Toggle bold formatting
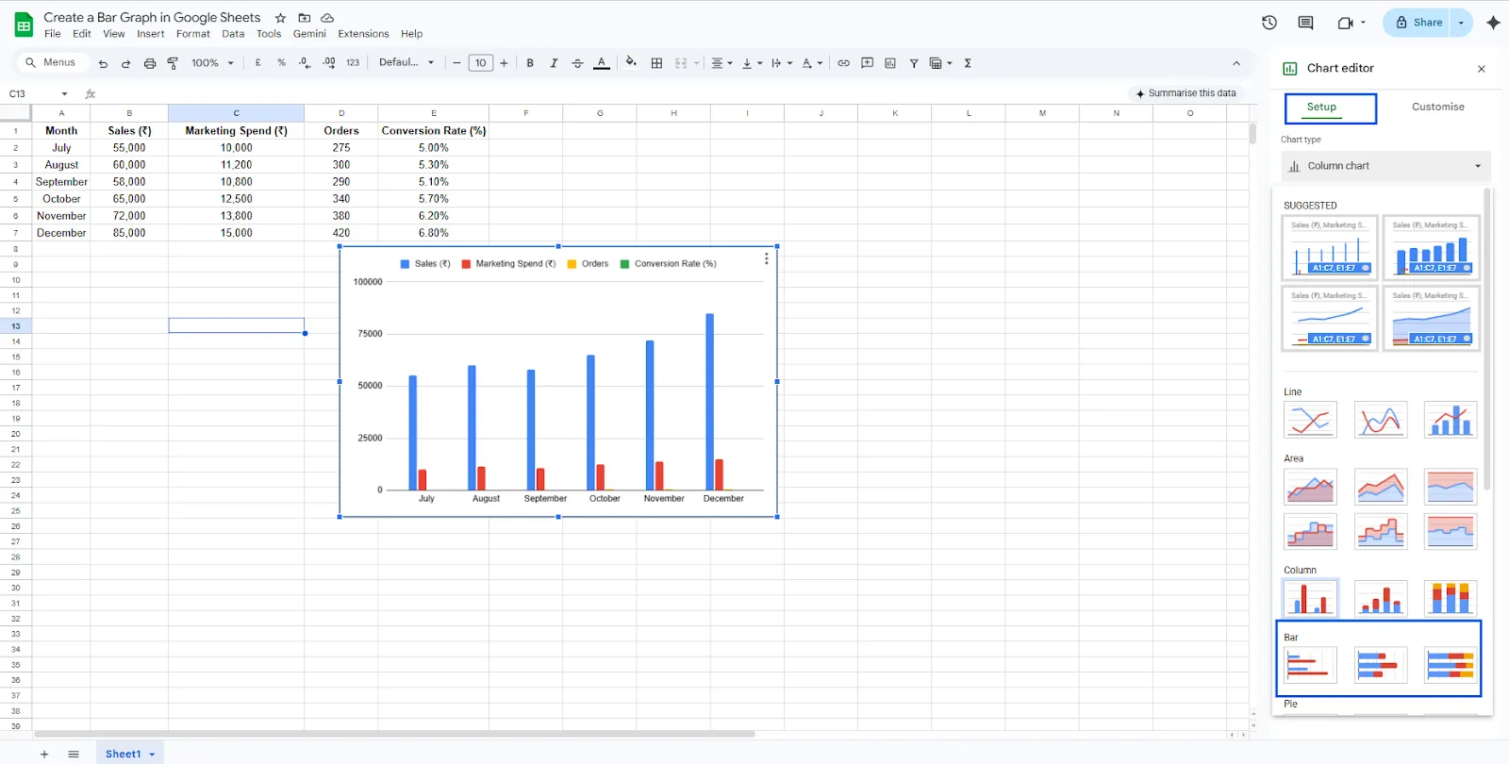 (530, 63)
